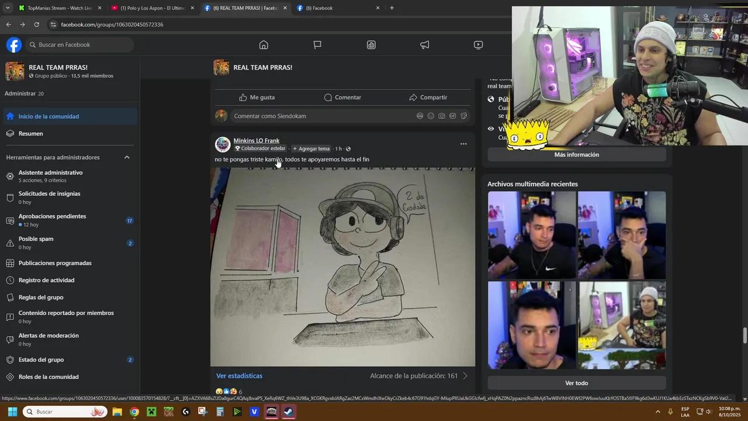This screenshot has width=748, height=421.
Task: Reload the page with browser refresh icon
Action: 36,25
